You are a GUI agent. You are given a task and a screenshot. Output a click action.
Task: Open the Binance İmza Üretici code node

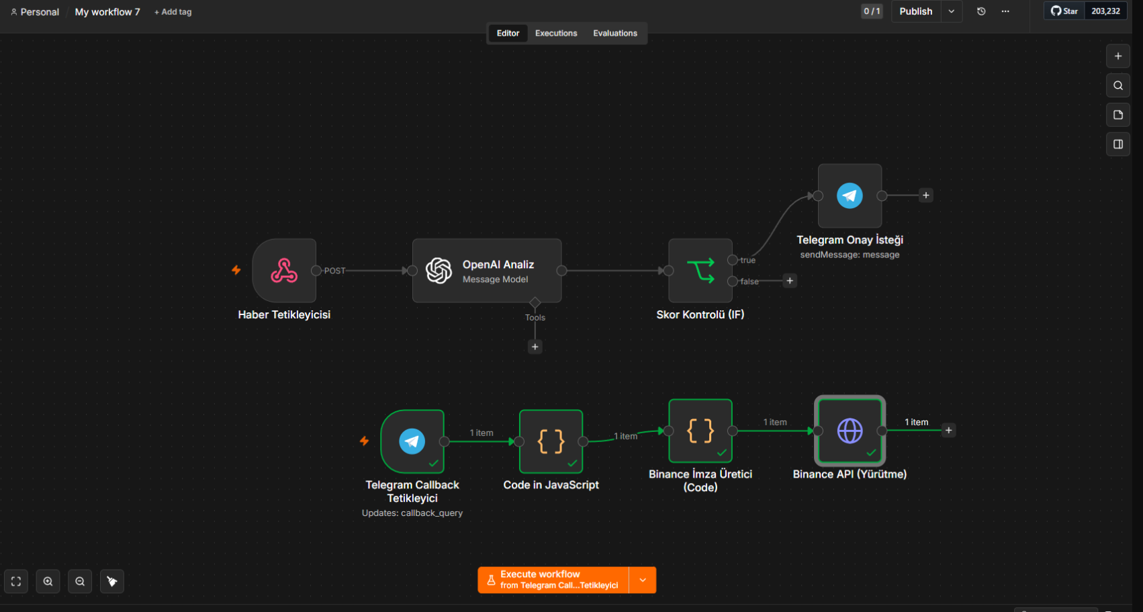[700, 431]
